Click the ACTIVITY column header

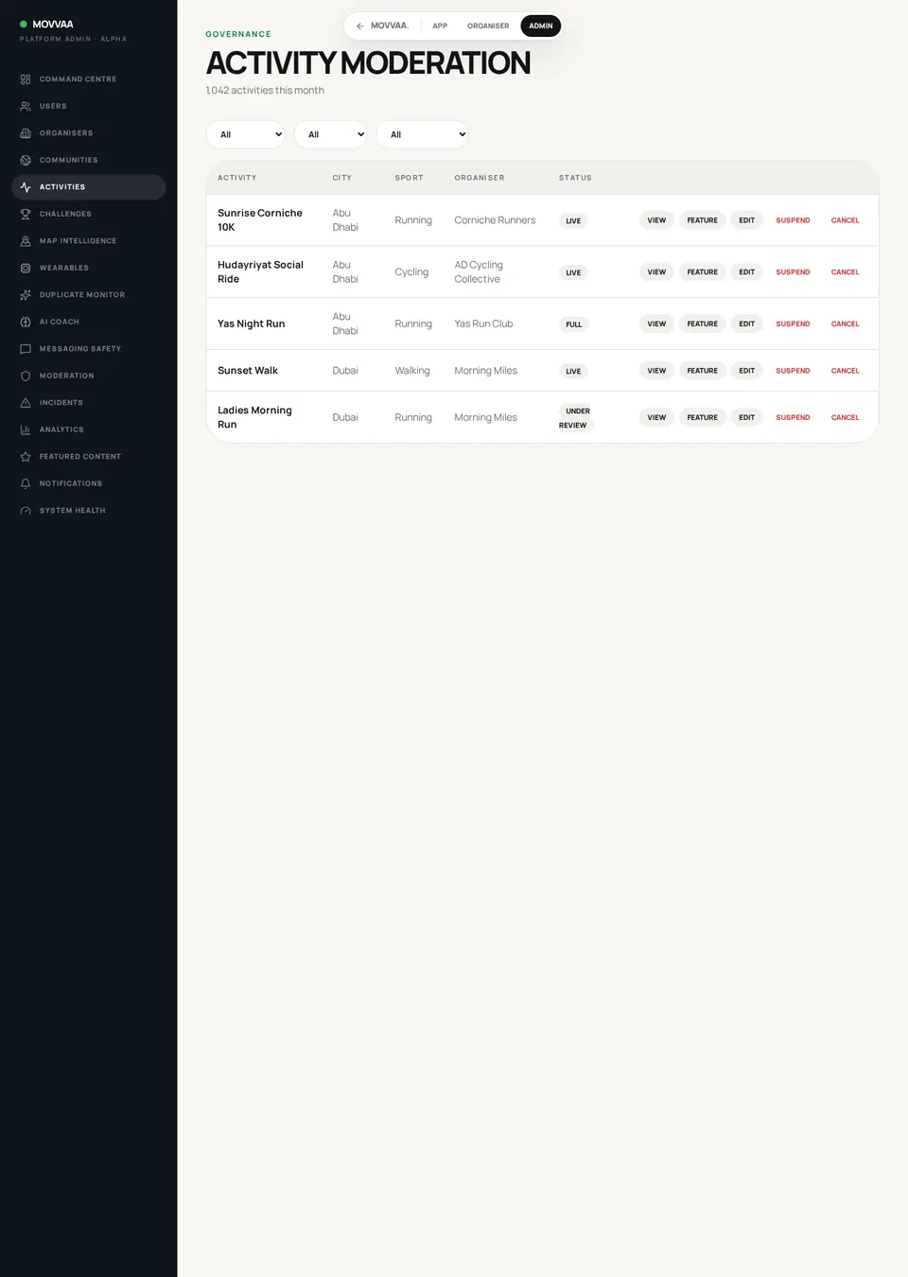(x=237, y=178)
